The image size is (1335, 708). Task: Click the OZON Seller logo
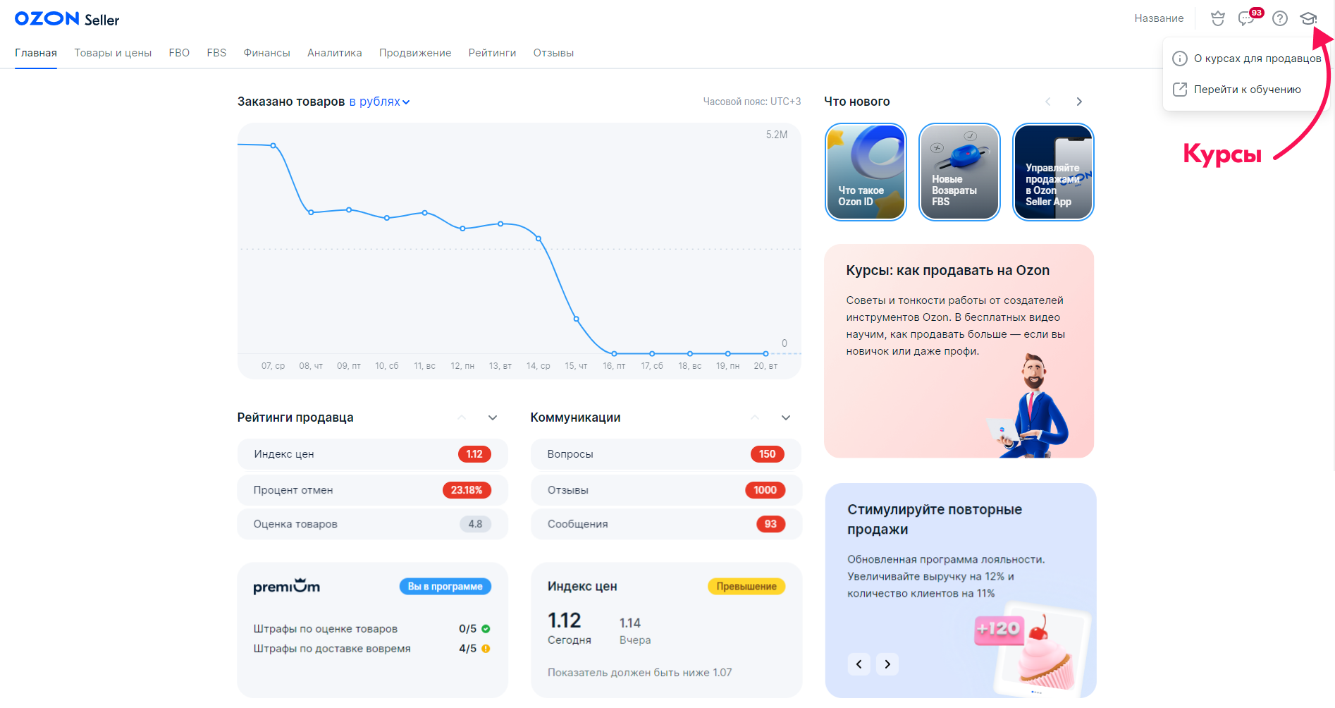click(x=67, y=19)
